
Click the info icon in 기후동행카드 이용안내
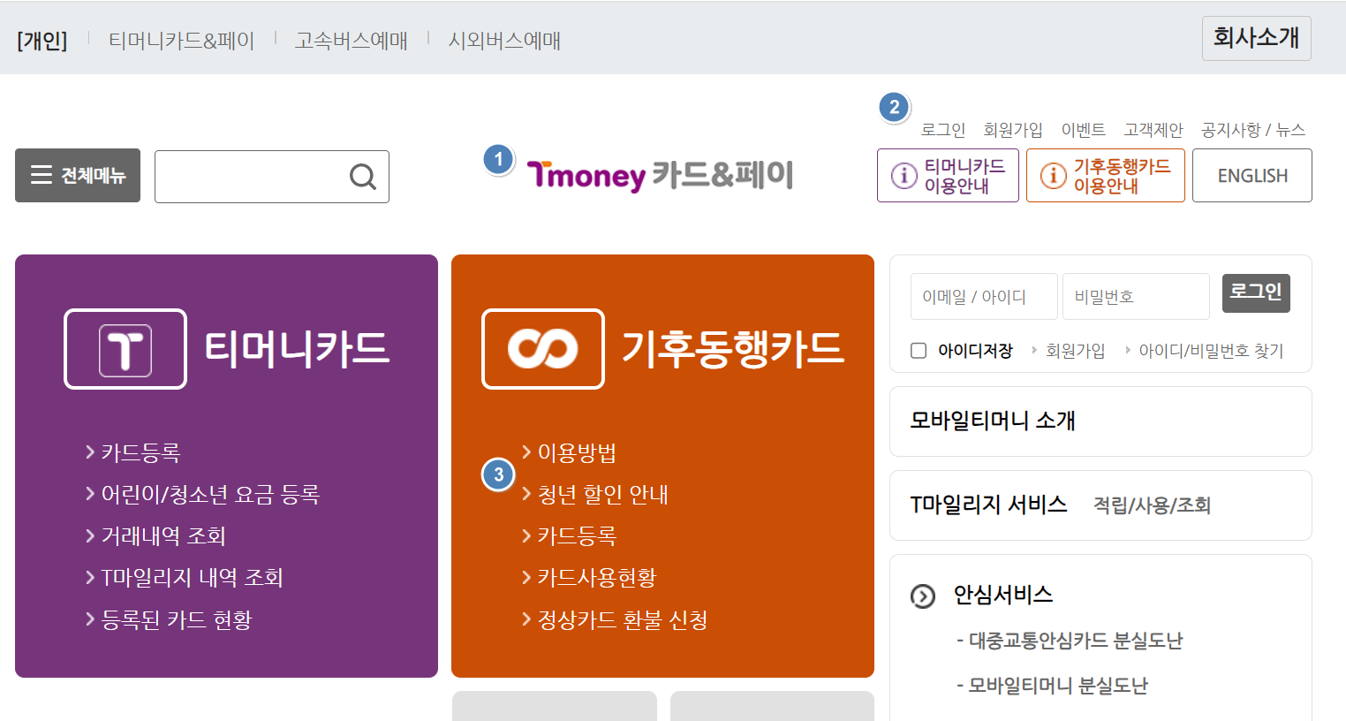coord(1053,176)
